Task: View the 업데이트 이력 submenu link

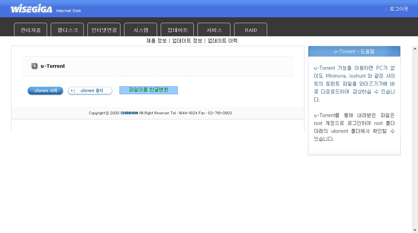Action: click(x=222, y=41)
